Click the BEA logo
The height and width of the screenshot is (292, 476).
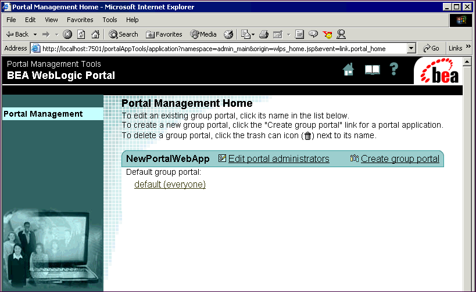(439, 71)
